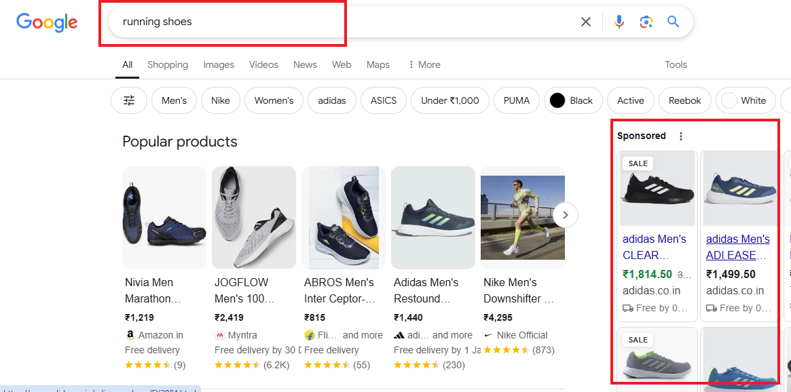
Task: Open ABROS Men's Inter Ceptor shoe image
Action: [344, 218]
